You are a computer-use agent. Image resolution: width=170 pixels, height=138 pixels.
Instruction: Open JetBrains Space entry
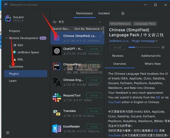(28, 52)
